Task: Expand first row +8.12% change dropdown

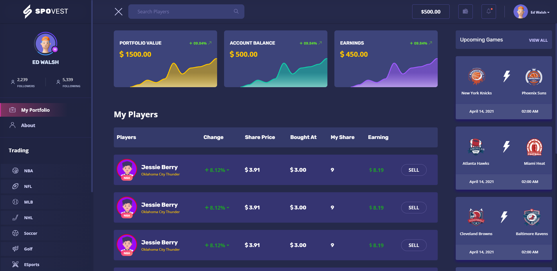Action: pyautogui.click(x=228, y=170)
